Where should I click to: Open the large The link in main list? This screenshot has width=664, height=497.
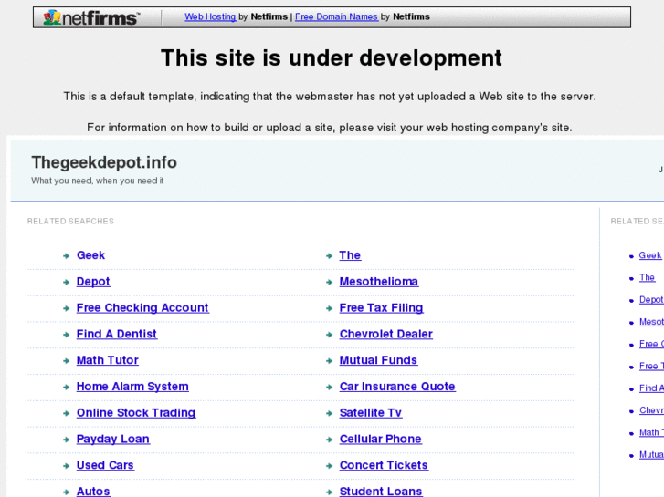pyautogui.click(x=350, y=255)
